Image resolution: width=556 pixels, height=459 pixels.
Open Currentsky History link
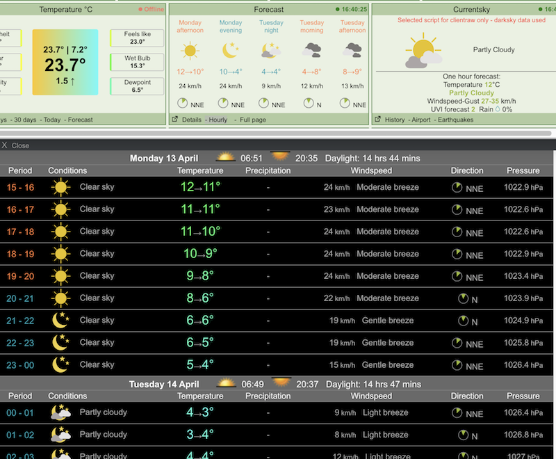click(x=395, y=120)
